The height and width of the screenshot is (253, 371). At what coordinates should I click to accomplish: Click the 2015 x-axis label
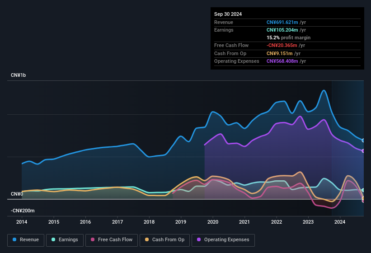tap(54, 222)
